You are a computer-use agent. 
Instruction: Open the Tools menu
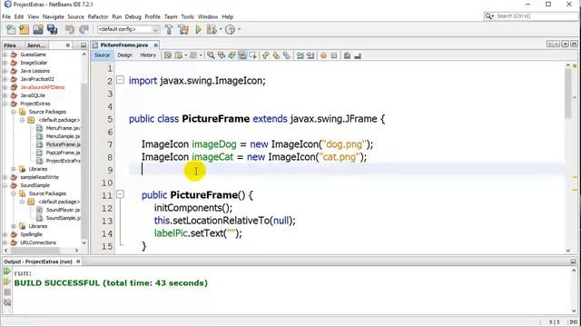click(188, 16)
